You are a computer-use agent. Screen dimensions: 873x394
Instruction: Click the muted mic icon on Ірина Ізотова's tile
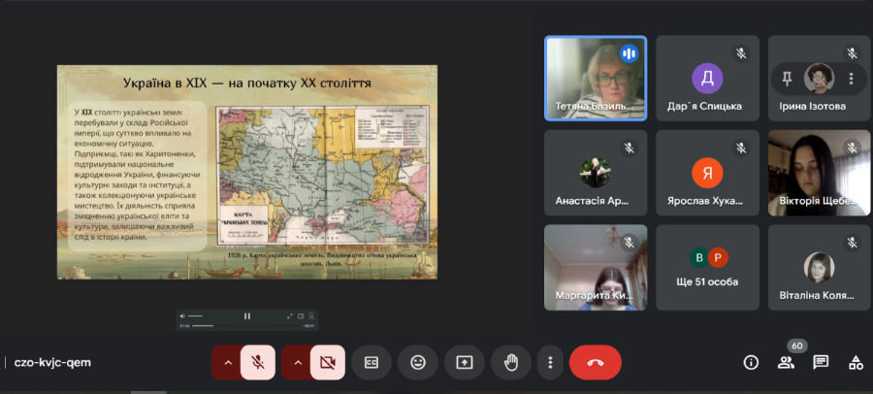point(852,53)
